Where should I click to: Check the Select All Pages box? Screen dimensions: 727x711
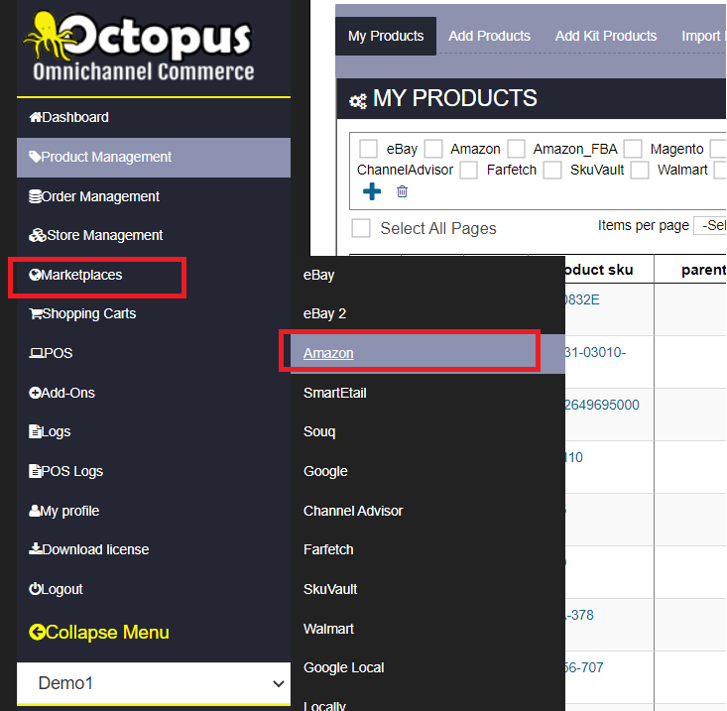click(x=361, y=228)
